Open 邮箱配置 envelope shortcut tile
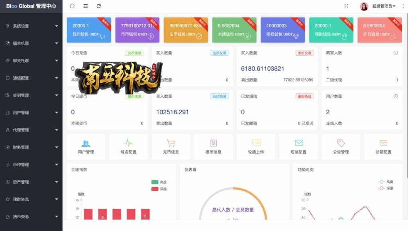This screenshot has width=408, height=231. pos(383,146)
